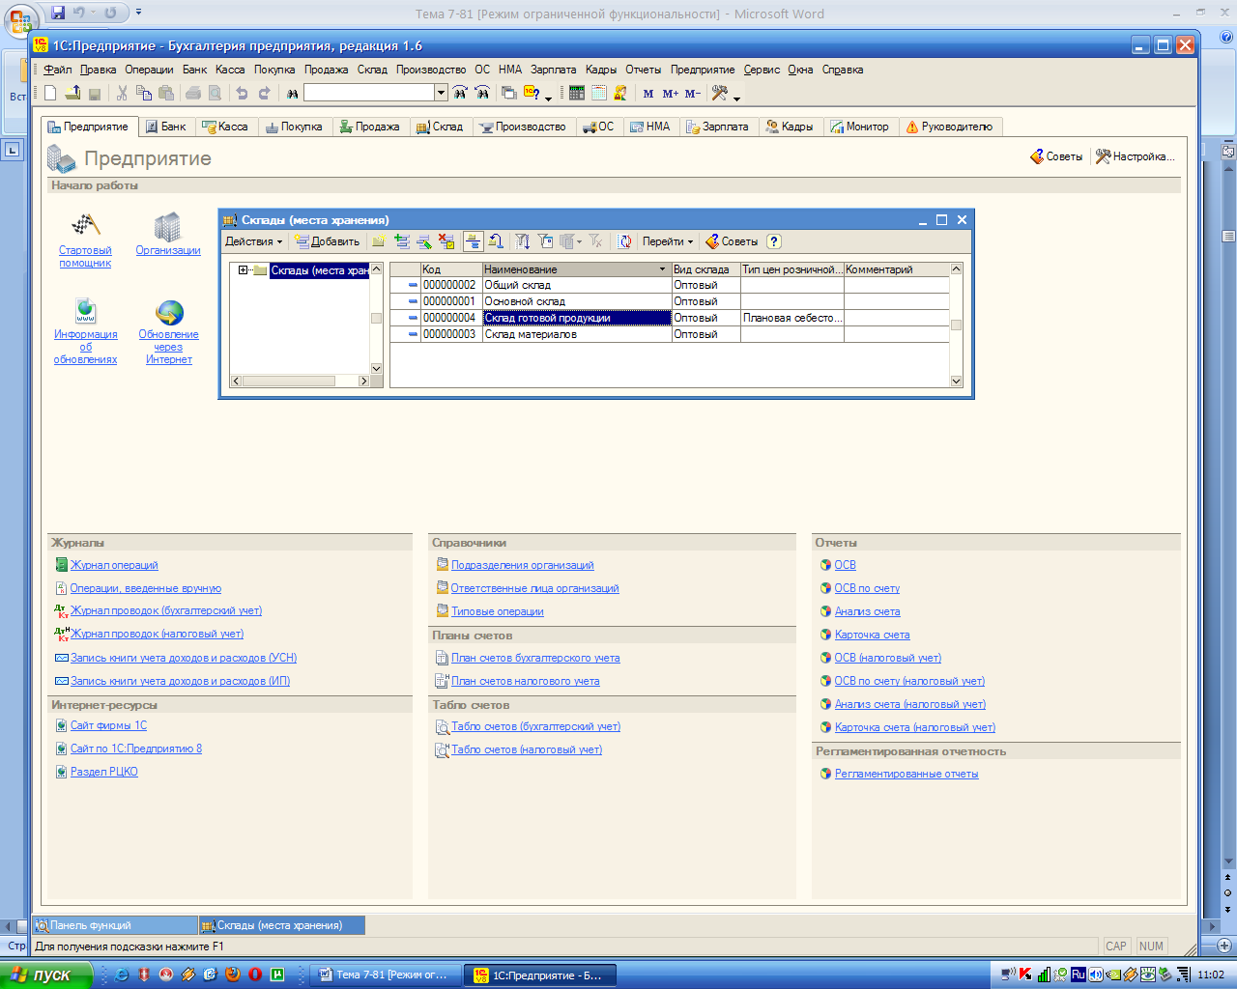This screenshot has width=1237, height=989.
Task: Open the Перейти dropdown
Action: click(x=667, y=241)
